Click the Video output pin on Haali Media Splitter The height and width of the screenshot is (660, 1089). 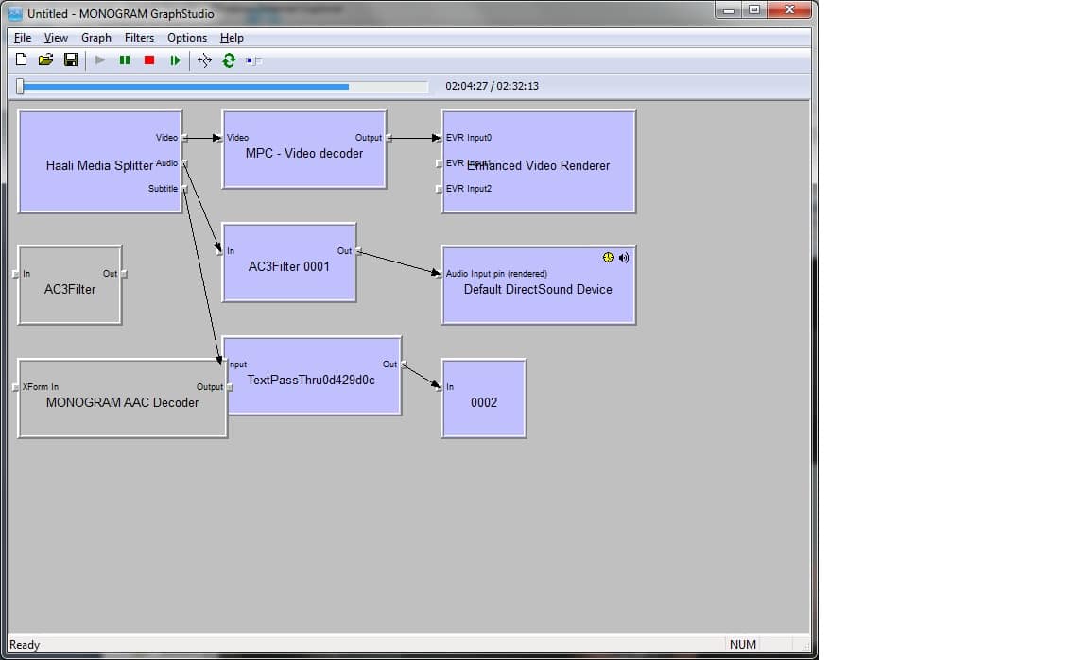[x=184, y=138]
